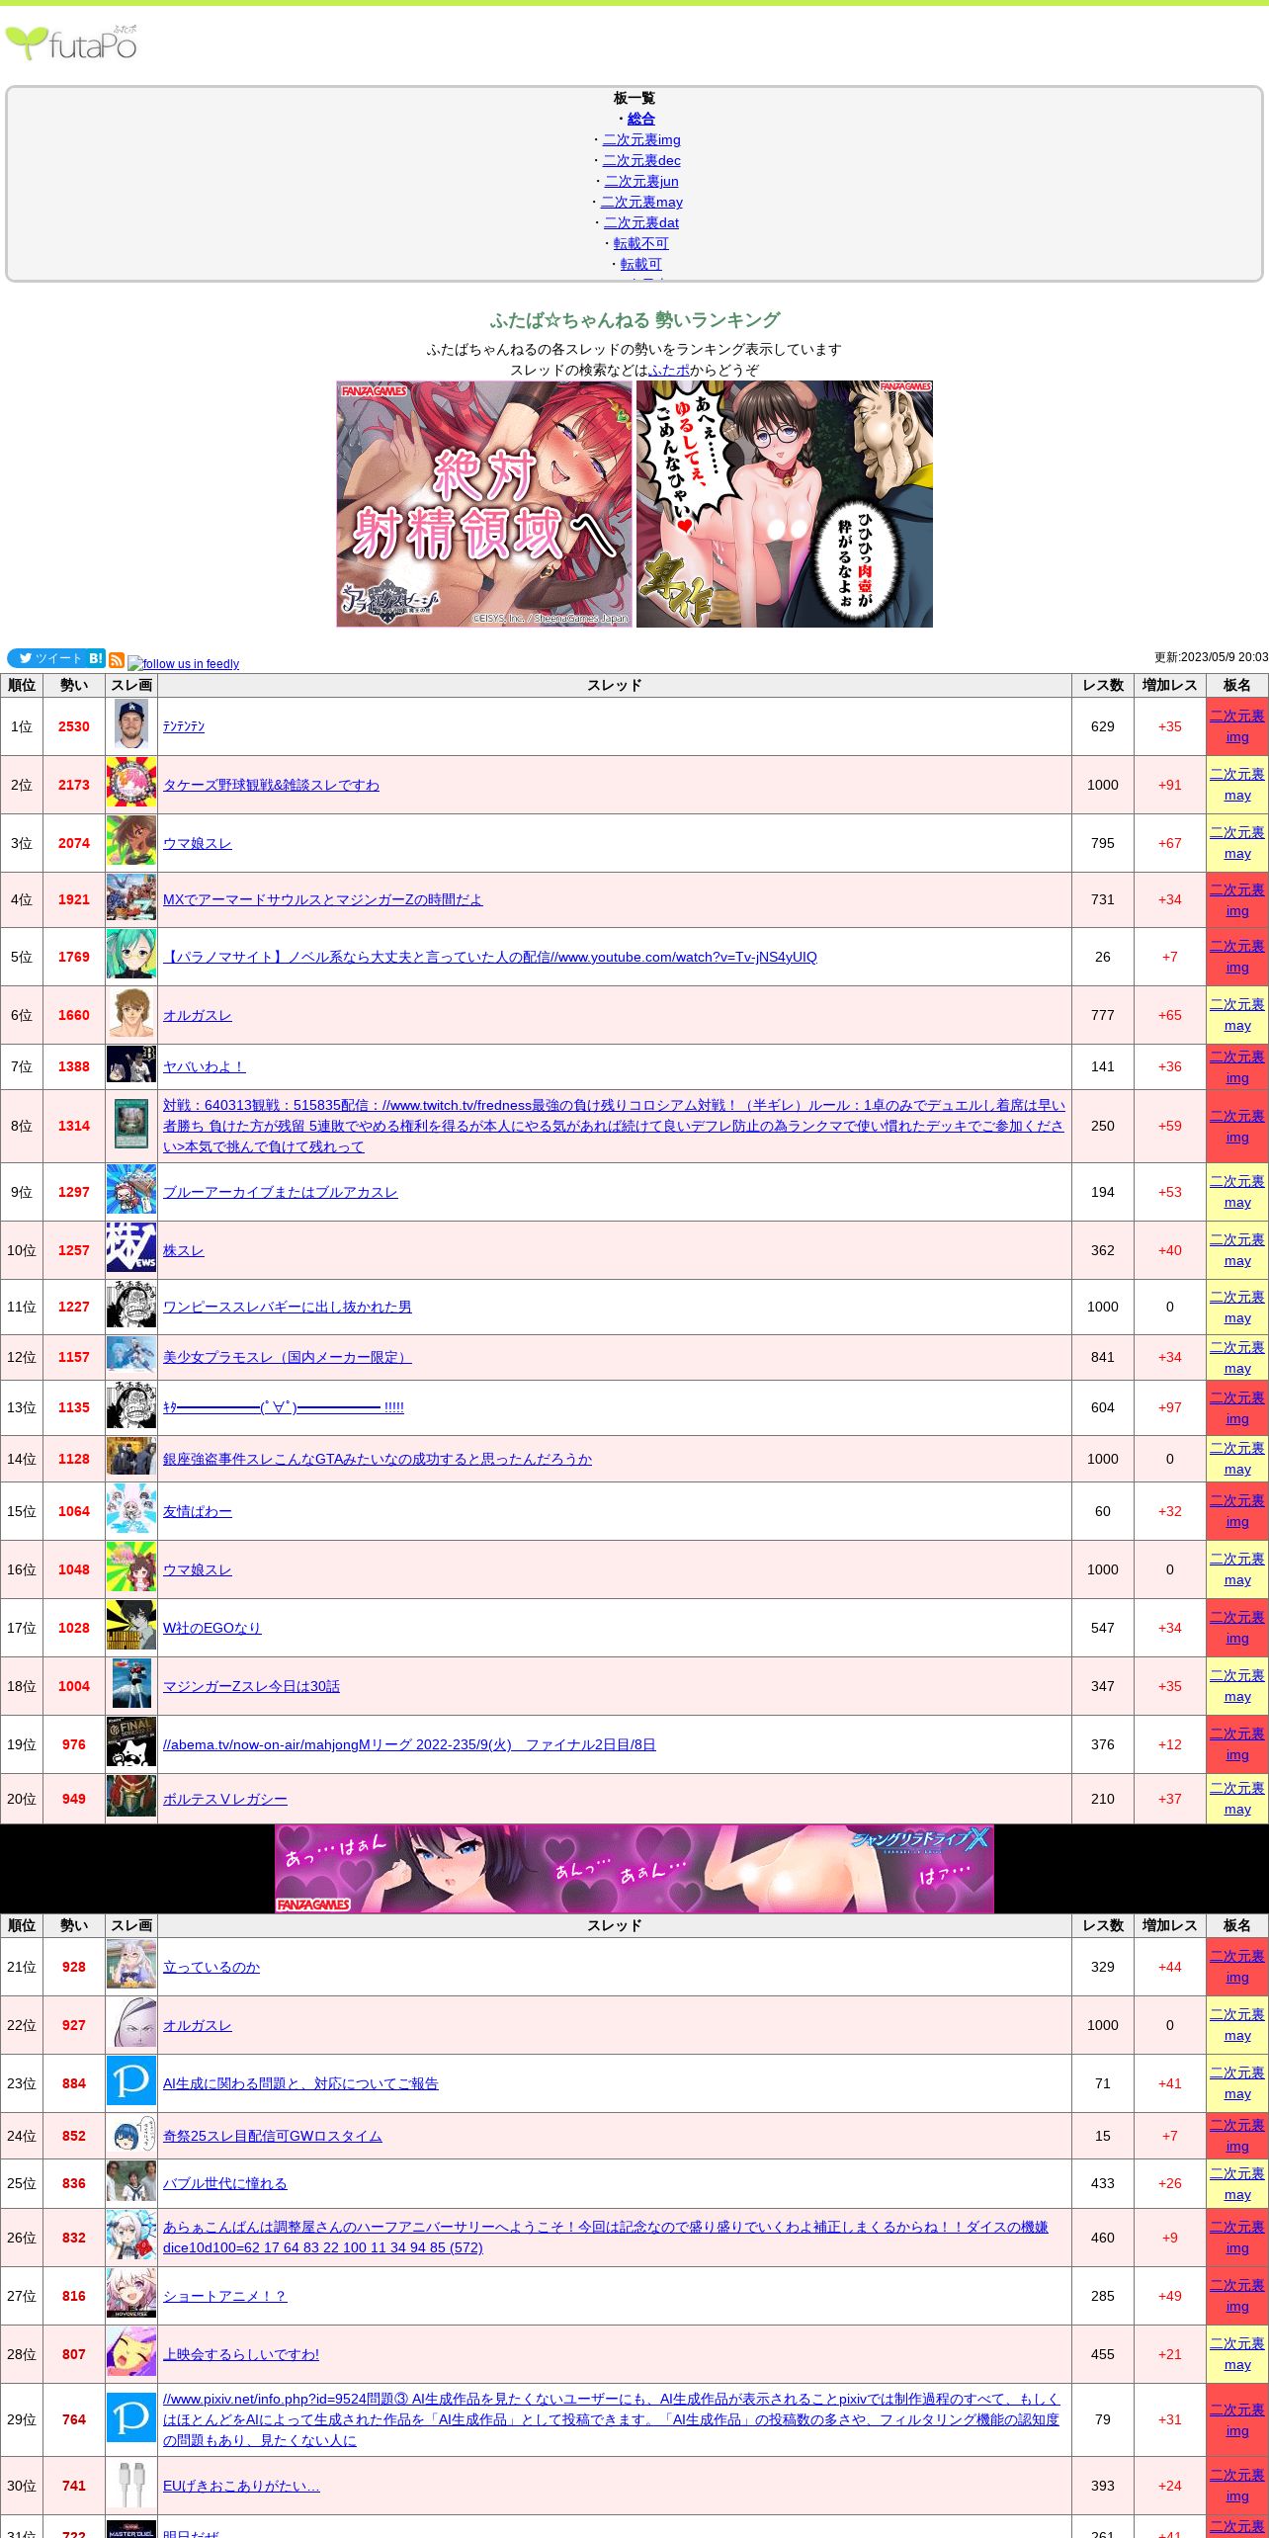Screen dimensions: 1269x2538
Task: Open thumbnail of rank 6 オルガスレ
Action: pyautogui.click(x=131, y=1014)
